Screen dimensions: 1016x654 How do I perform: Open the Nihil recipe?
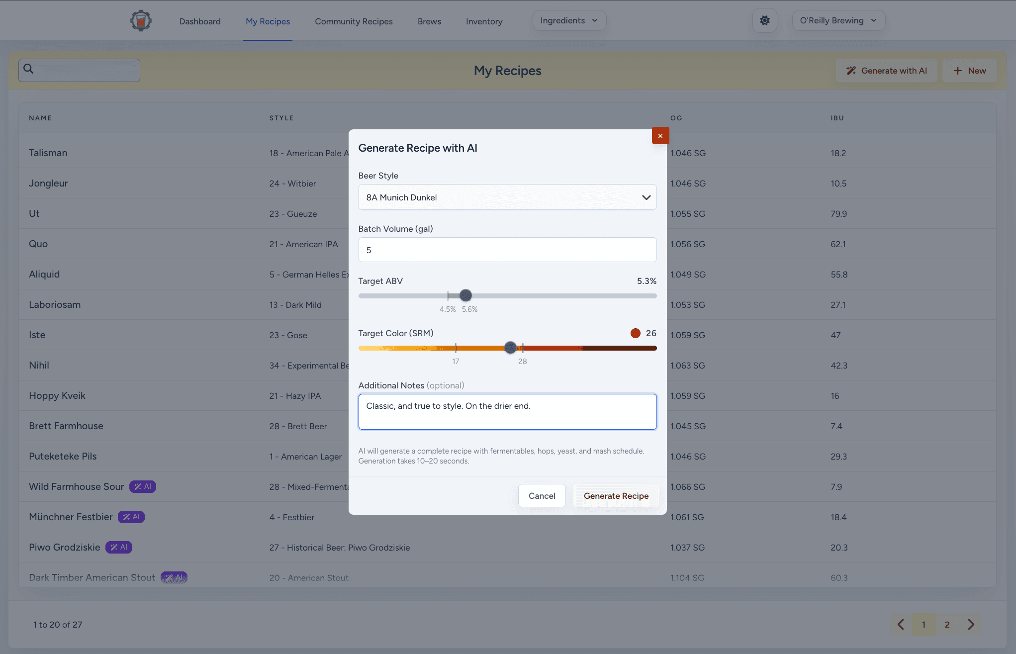39,365
